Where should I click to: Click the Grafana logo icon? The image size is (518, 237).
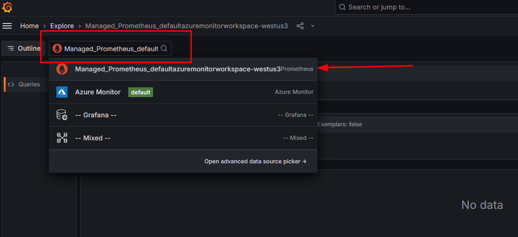tap(7, 7)
